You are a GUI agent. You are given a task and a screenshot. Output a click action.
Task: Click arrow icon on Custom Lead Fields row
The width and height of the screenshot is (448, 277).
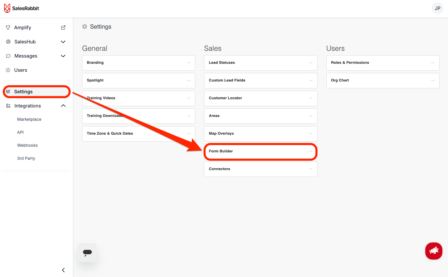[x=311, y=80]
